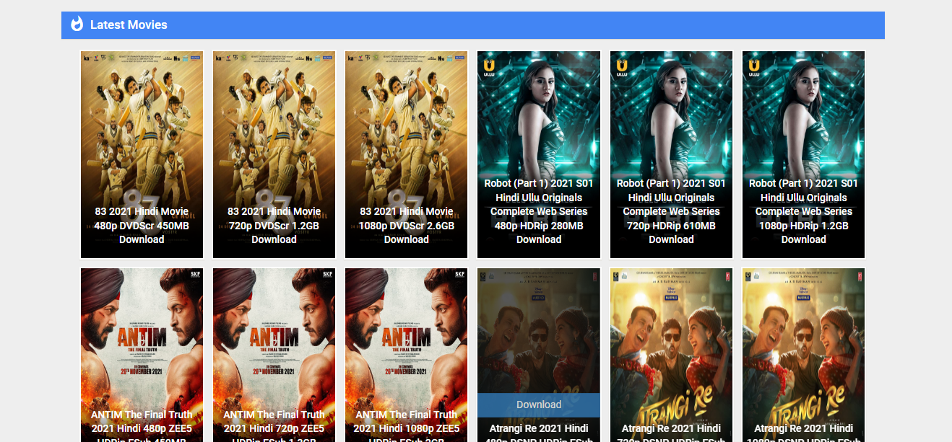Click the Latest Movies section heading

click(129, 25)
